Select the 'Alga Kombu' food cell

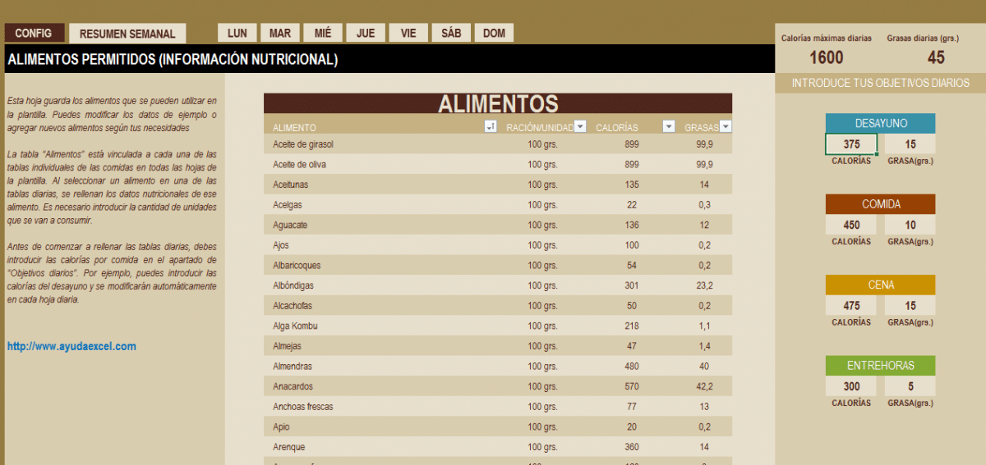tap(295, 326)
